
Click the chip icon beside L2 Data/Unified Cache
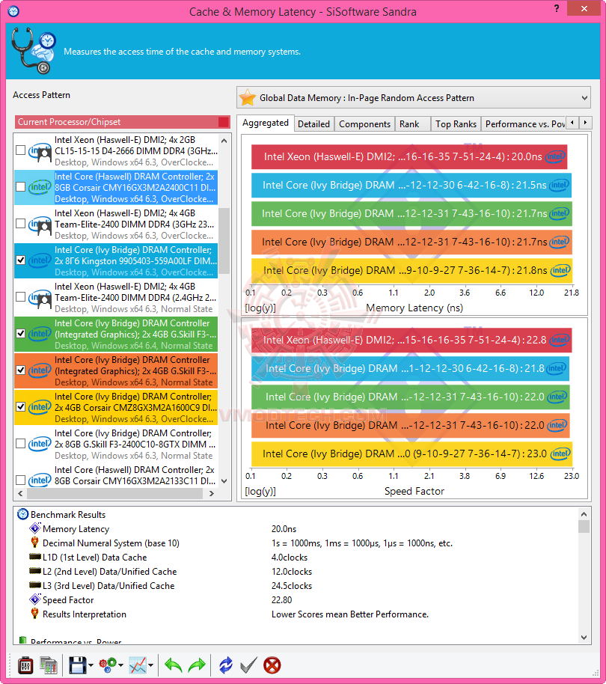pos(35,571)
